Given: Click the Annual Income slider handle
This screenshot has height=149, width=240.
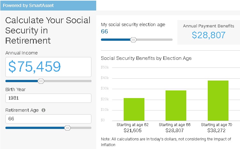Looking at the screenshot, I should point(41,81).
